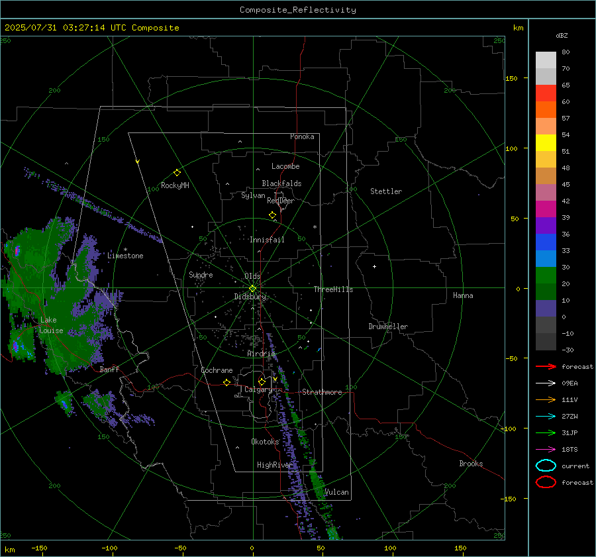Select the orange 111V arrow legend entry

click(546, 399)
